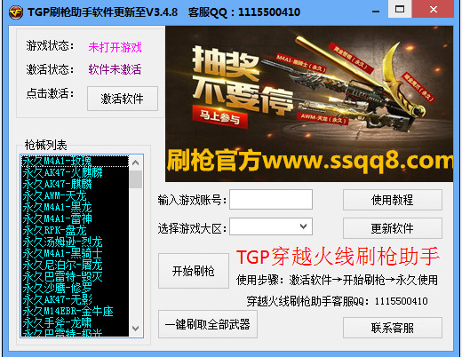This screenshot has height=357, width=462.
Task: Minimize the window
Action: (376, 12)
